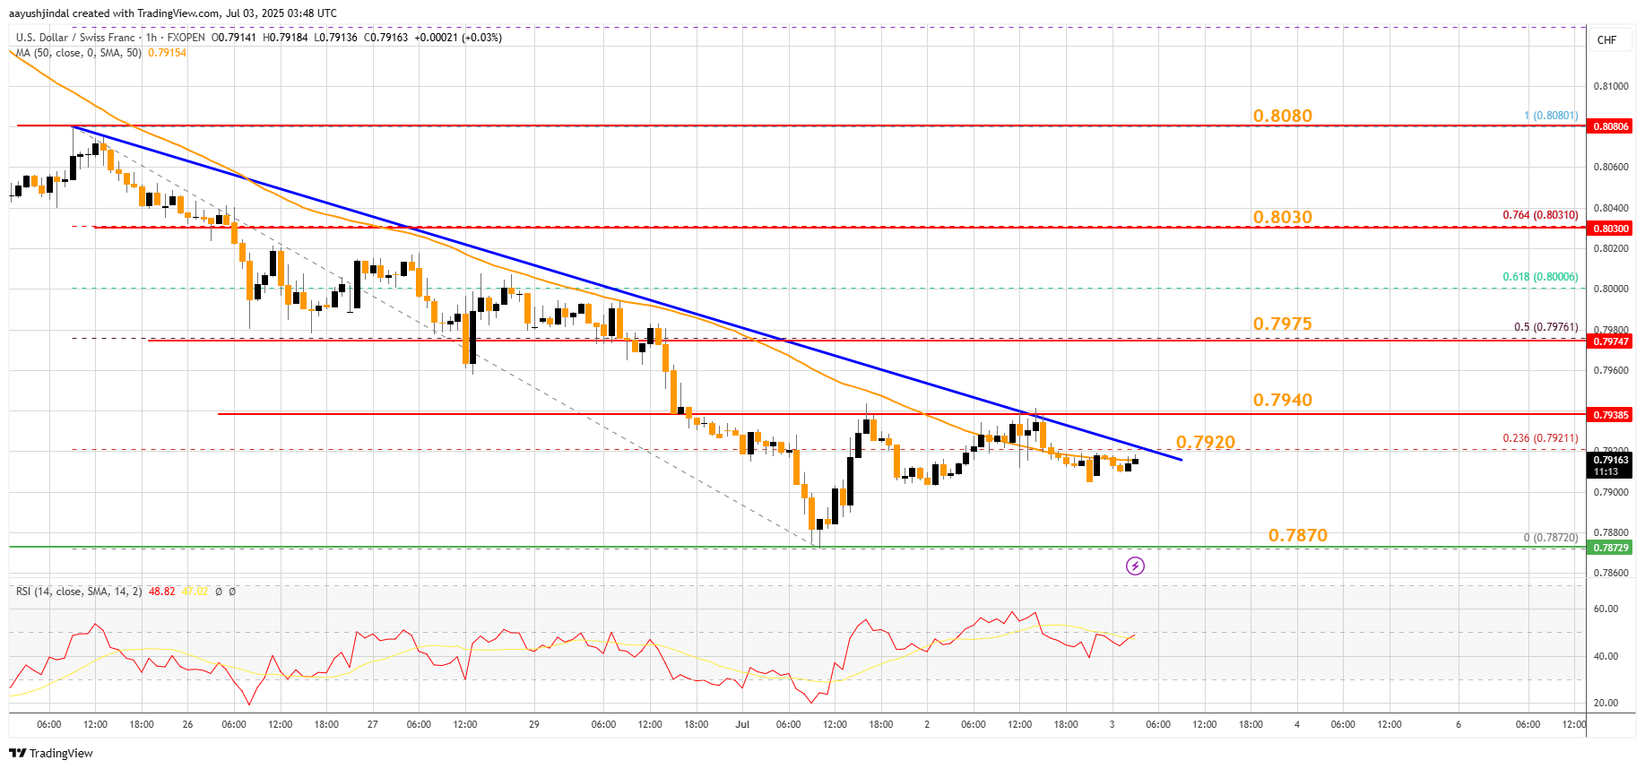This screenshot has width=1645, height=769.
Task: Click the RSI red value 48.82
Action: 162,592
